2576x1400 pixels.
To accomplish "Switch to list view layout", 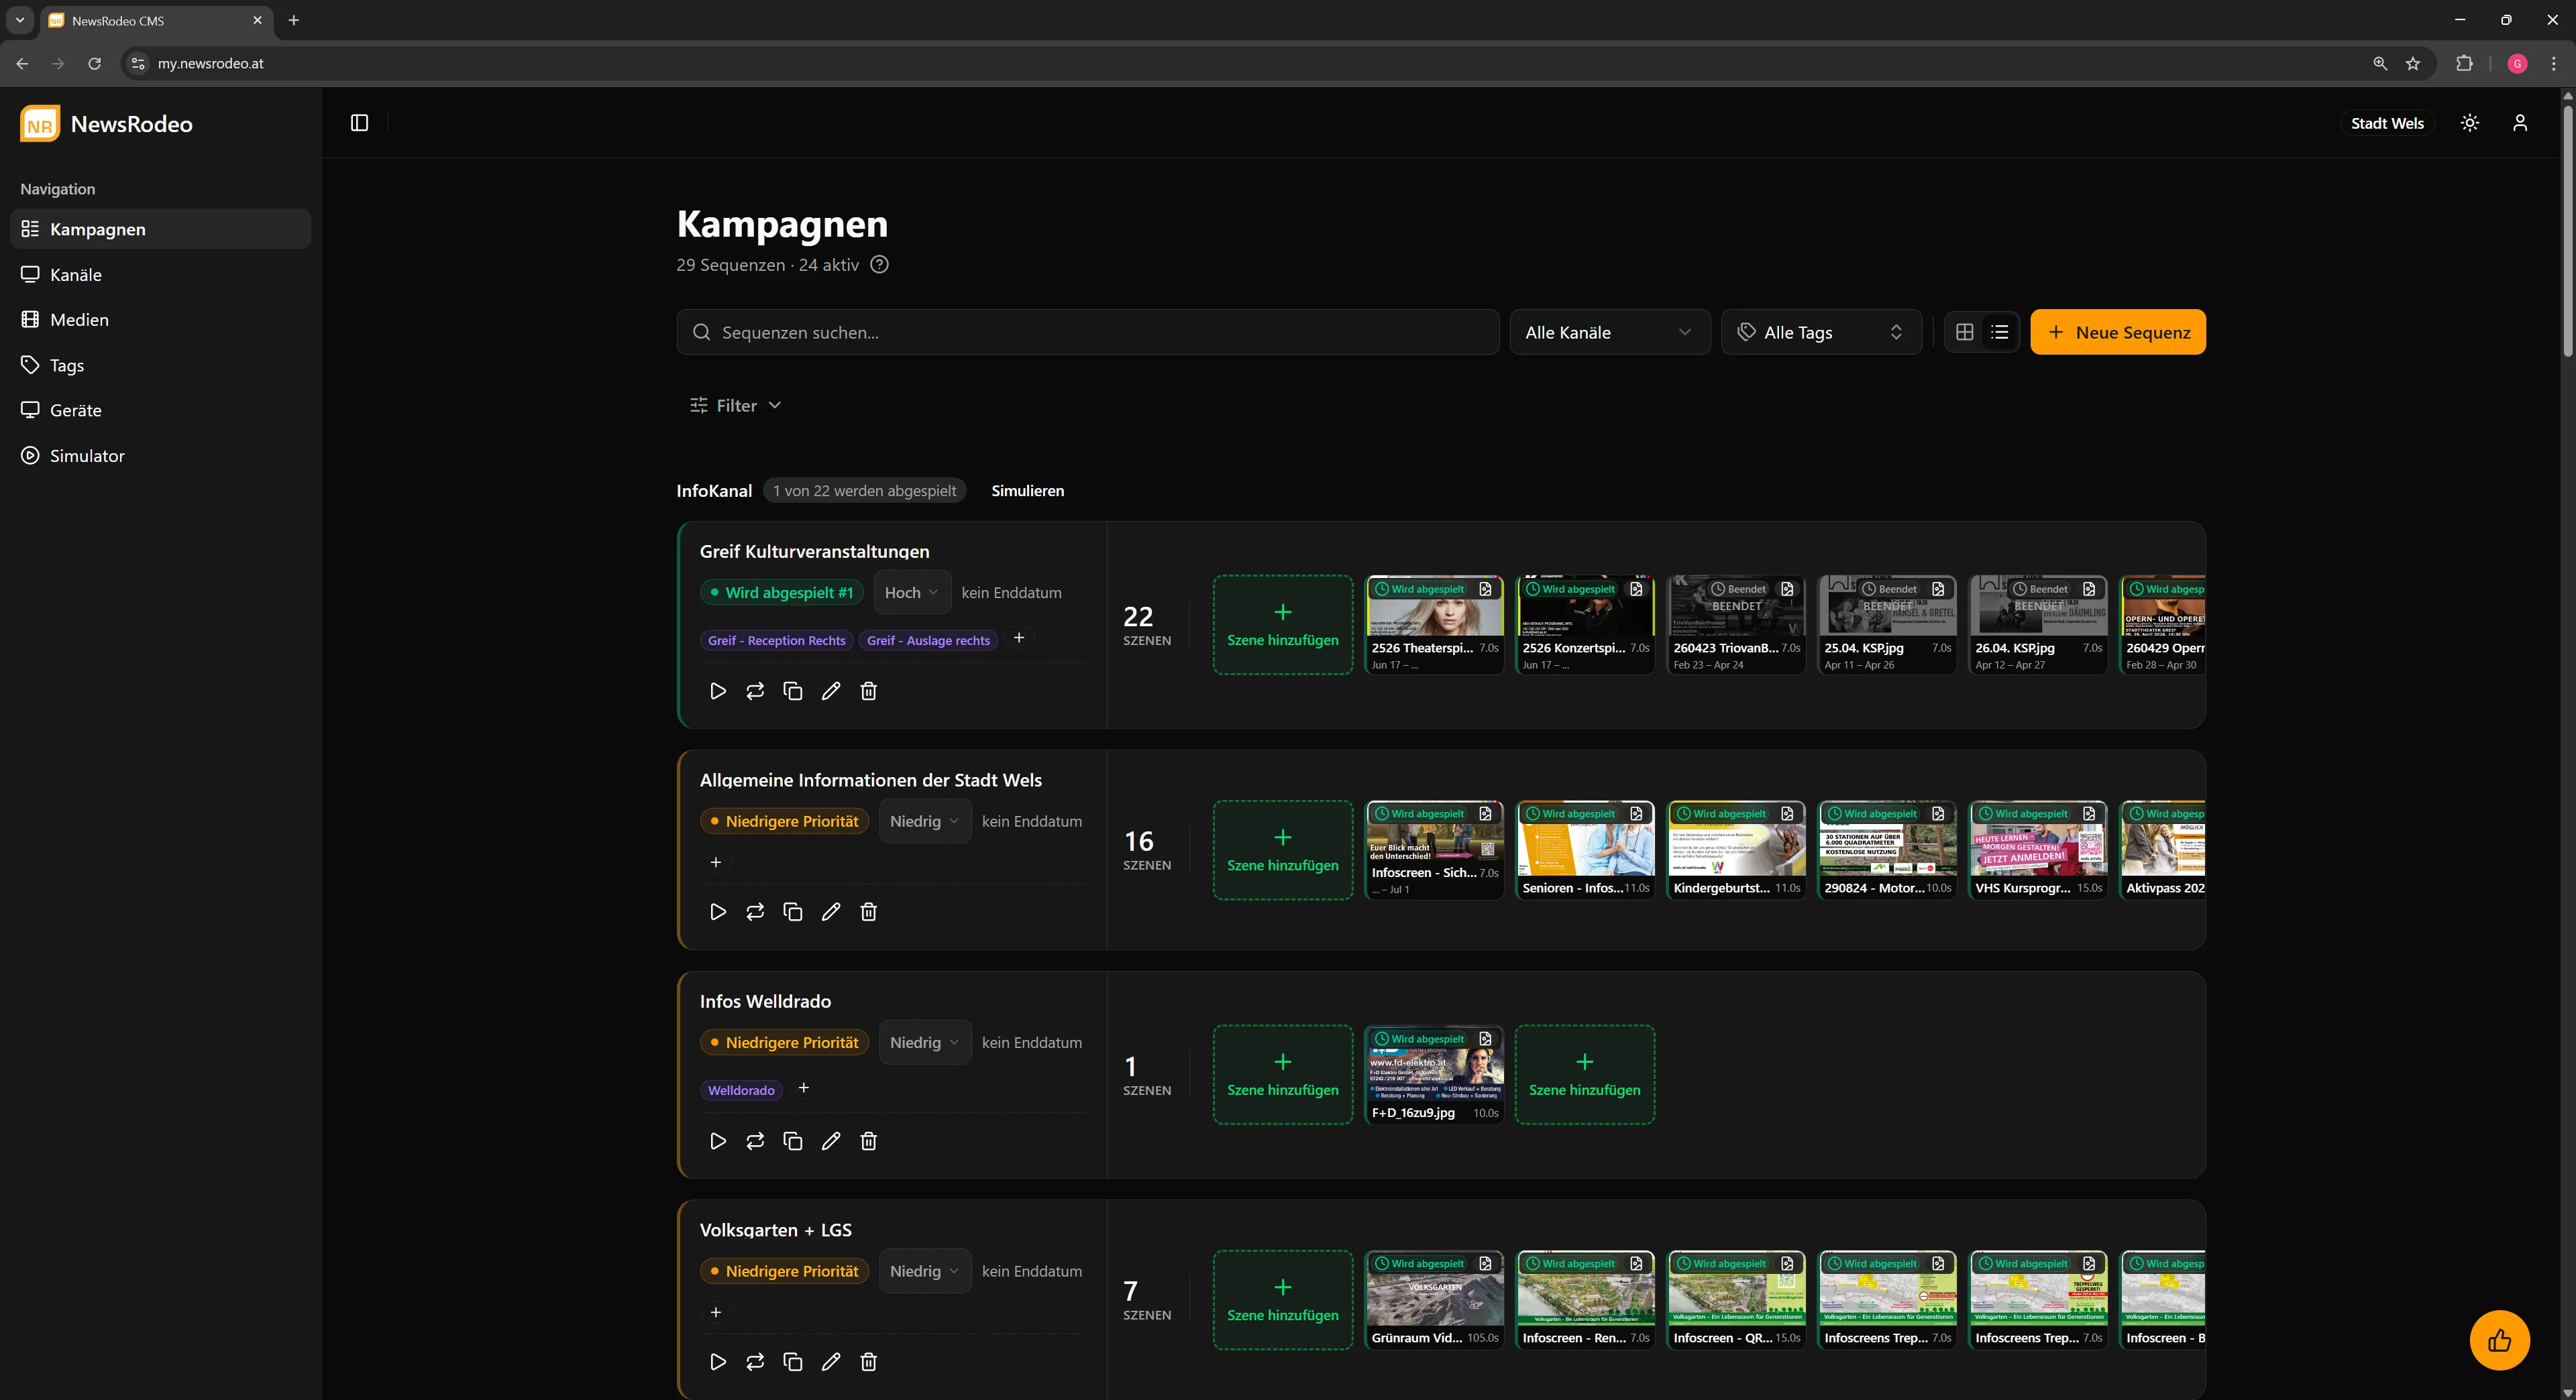I will pyautogui.click(x=1999, y=332).
